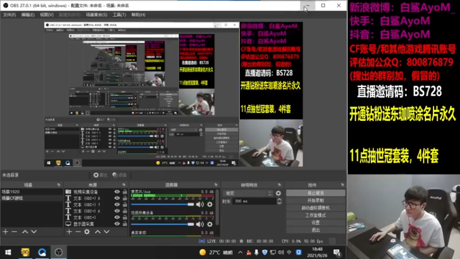
Task: Toggle the lock on 显示器采集 source
Action: [125, 224]
